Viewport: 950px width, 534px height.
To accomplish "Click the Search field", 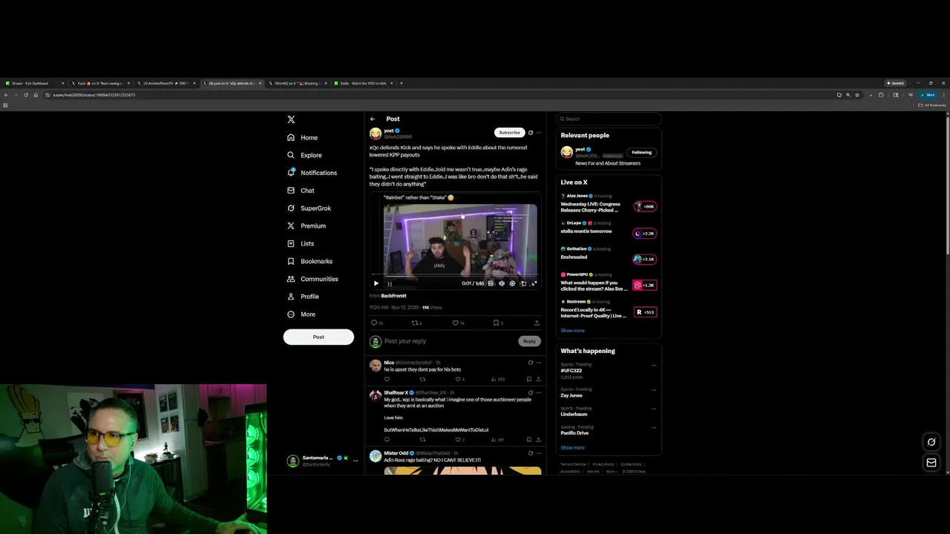I will (x=609, y=119).
